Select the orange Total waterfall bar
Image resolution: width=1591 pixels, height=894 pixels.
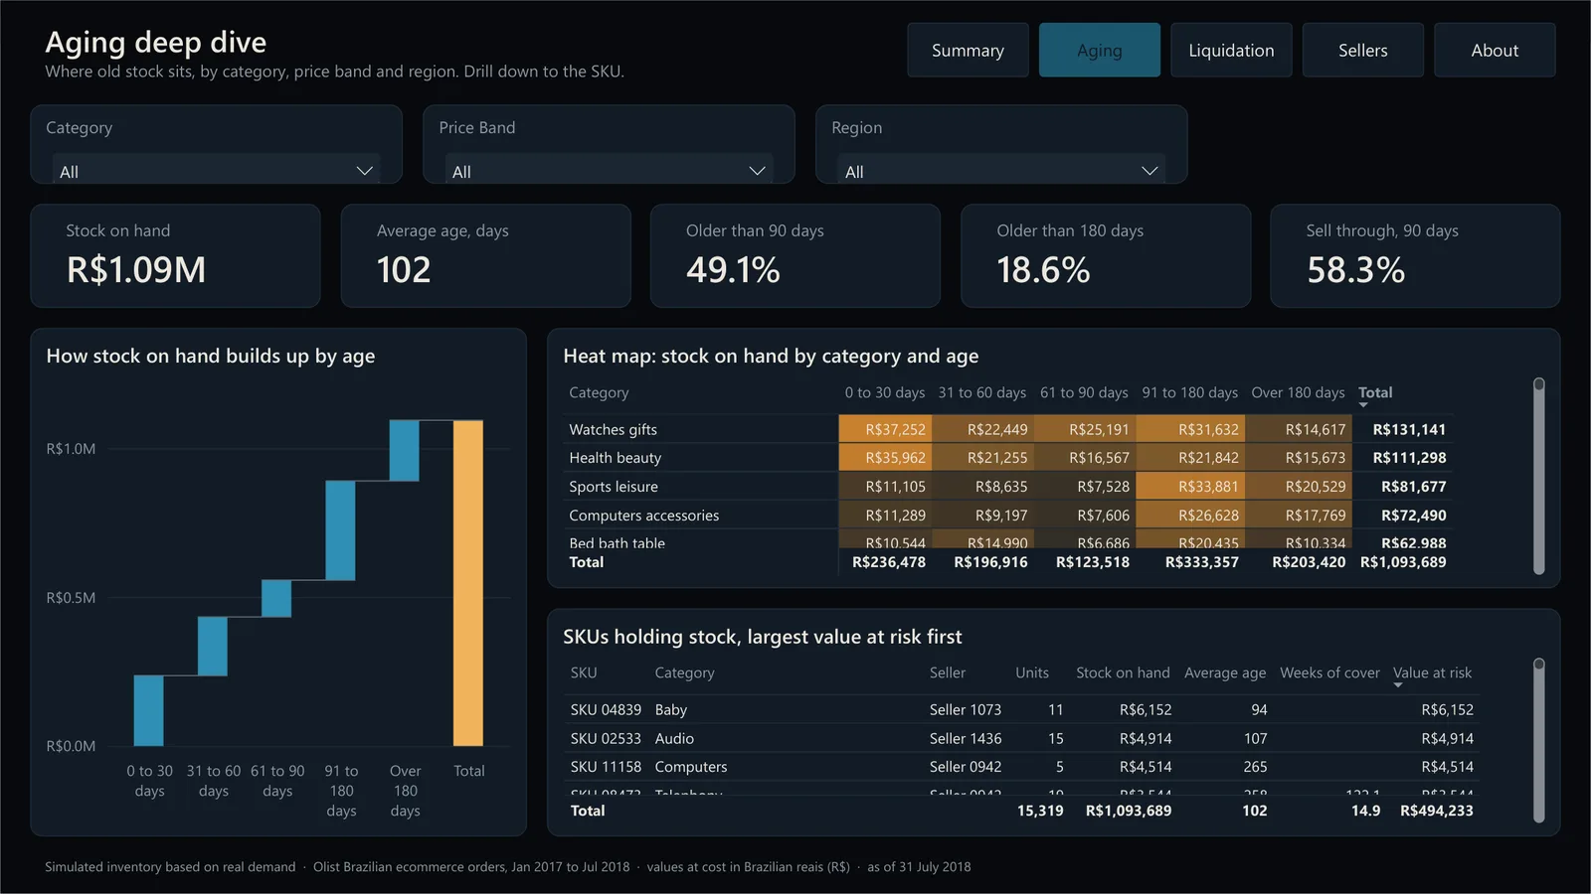pyautogui.click(x=468, y=583)
